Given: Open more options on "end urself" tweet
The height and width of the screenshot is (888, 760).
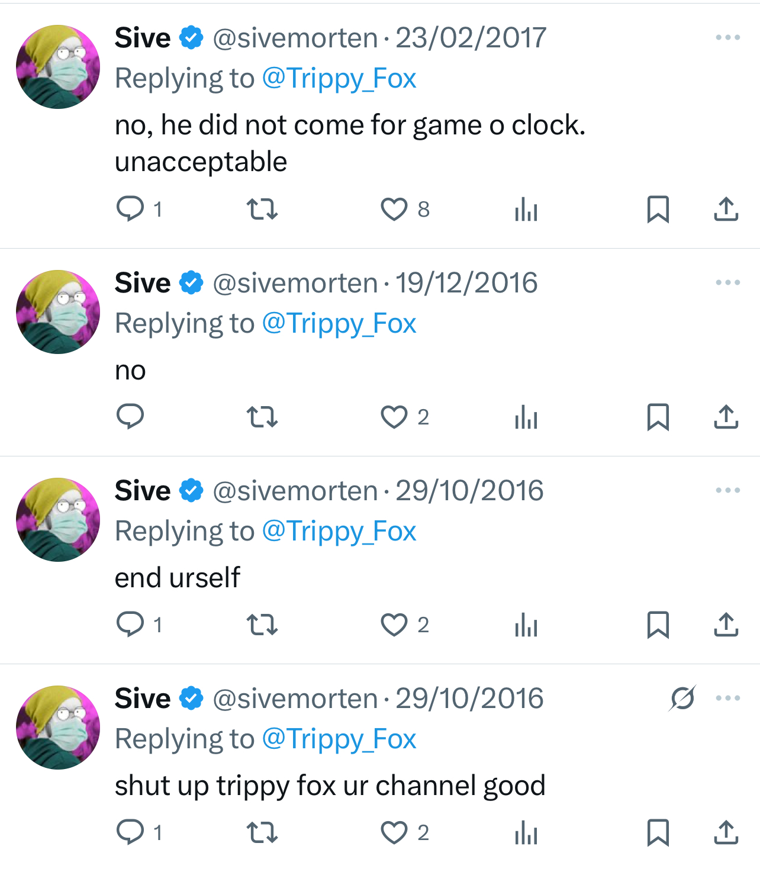Looking at the screenshot, I should (x=727, y=491).
